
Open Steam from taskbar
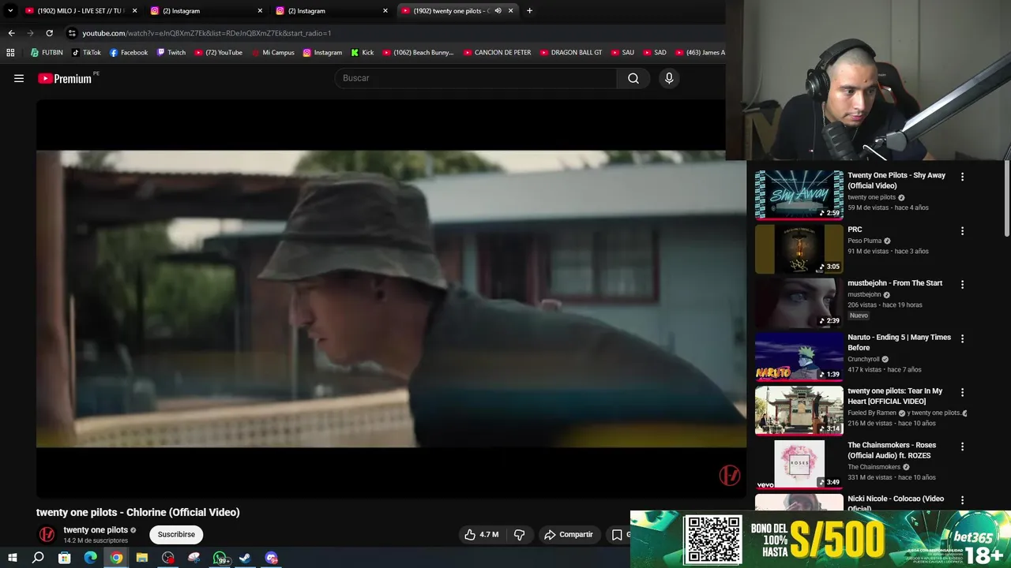pyautogui.click(x=246, y=558)
